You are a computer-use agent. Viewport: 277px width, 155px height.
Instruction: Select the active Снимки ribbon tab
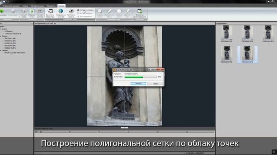pyautogui.click(x=61, y=6)
